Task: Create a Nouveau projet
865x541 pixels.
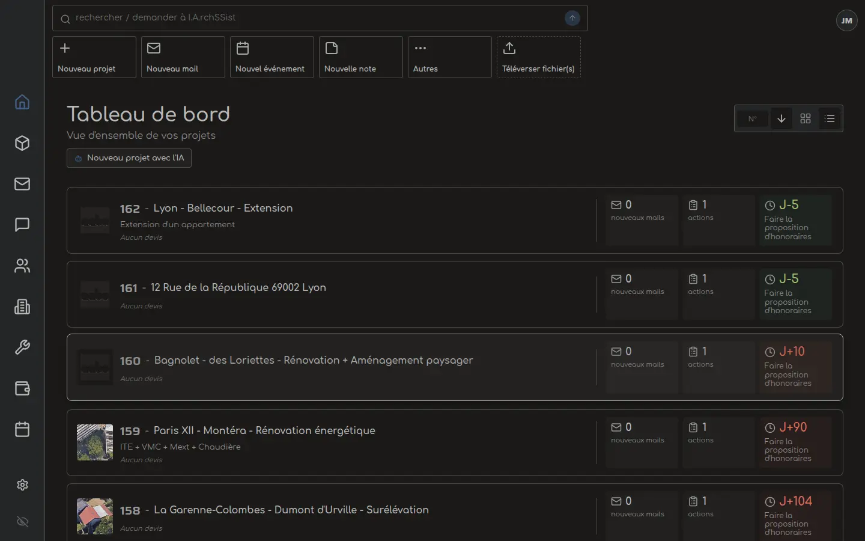Action: pyautogui.click(x=94, y=57)
